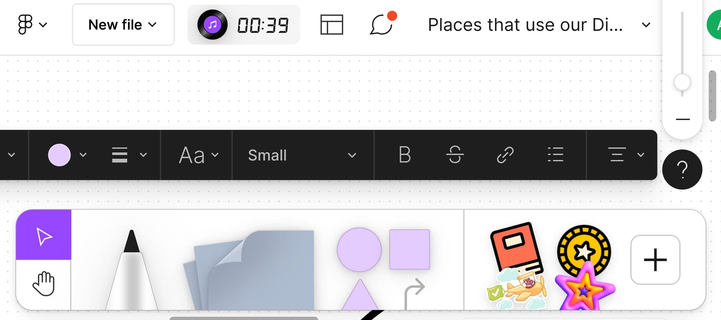Open the help question mark button

682,169
